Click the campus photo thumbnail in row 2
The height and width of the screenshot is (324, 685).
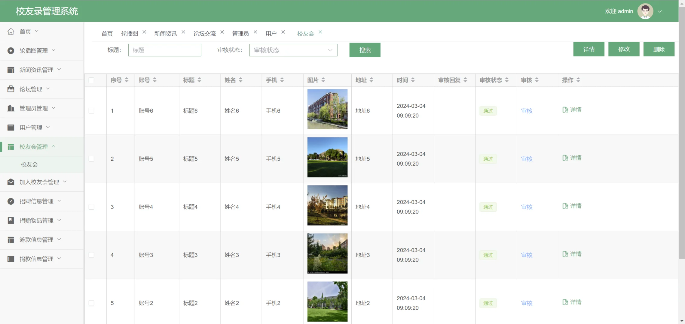(327, 157)
